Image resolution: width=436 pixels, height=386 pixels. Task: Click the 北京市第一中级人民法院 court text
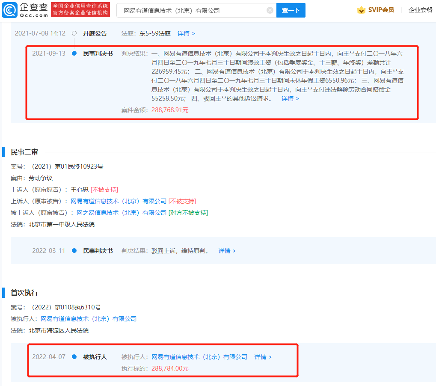(x=62, y=224)
